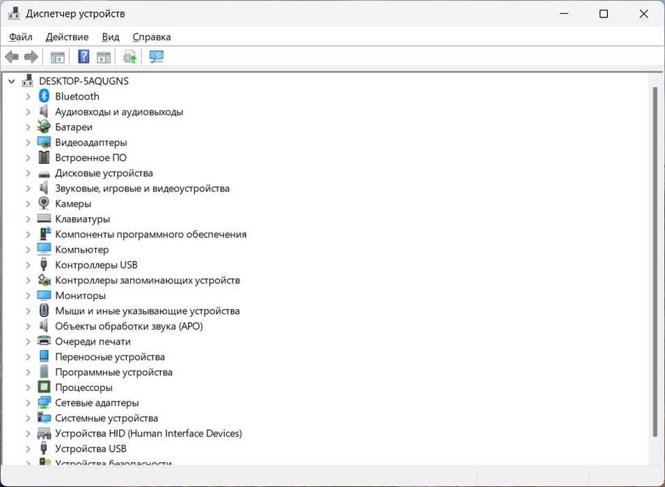Screen dimensions: 665x487
Task: Click the show/hide action pane toolbar icon
Action: [104, 57]
